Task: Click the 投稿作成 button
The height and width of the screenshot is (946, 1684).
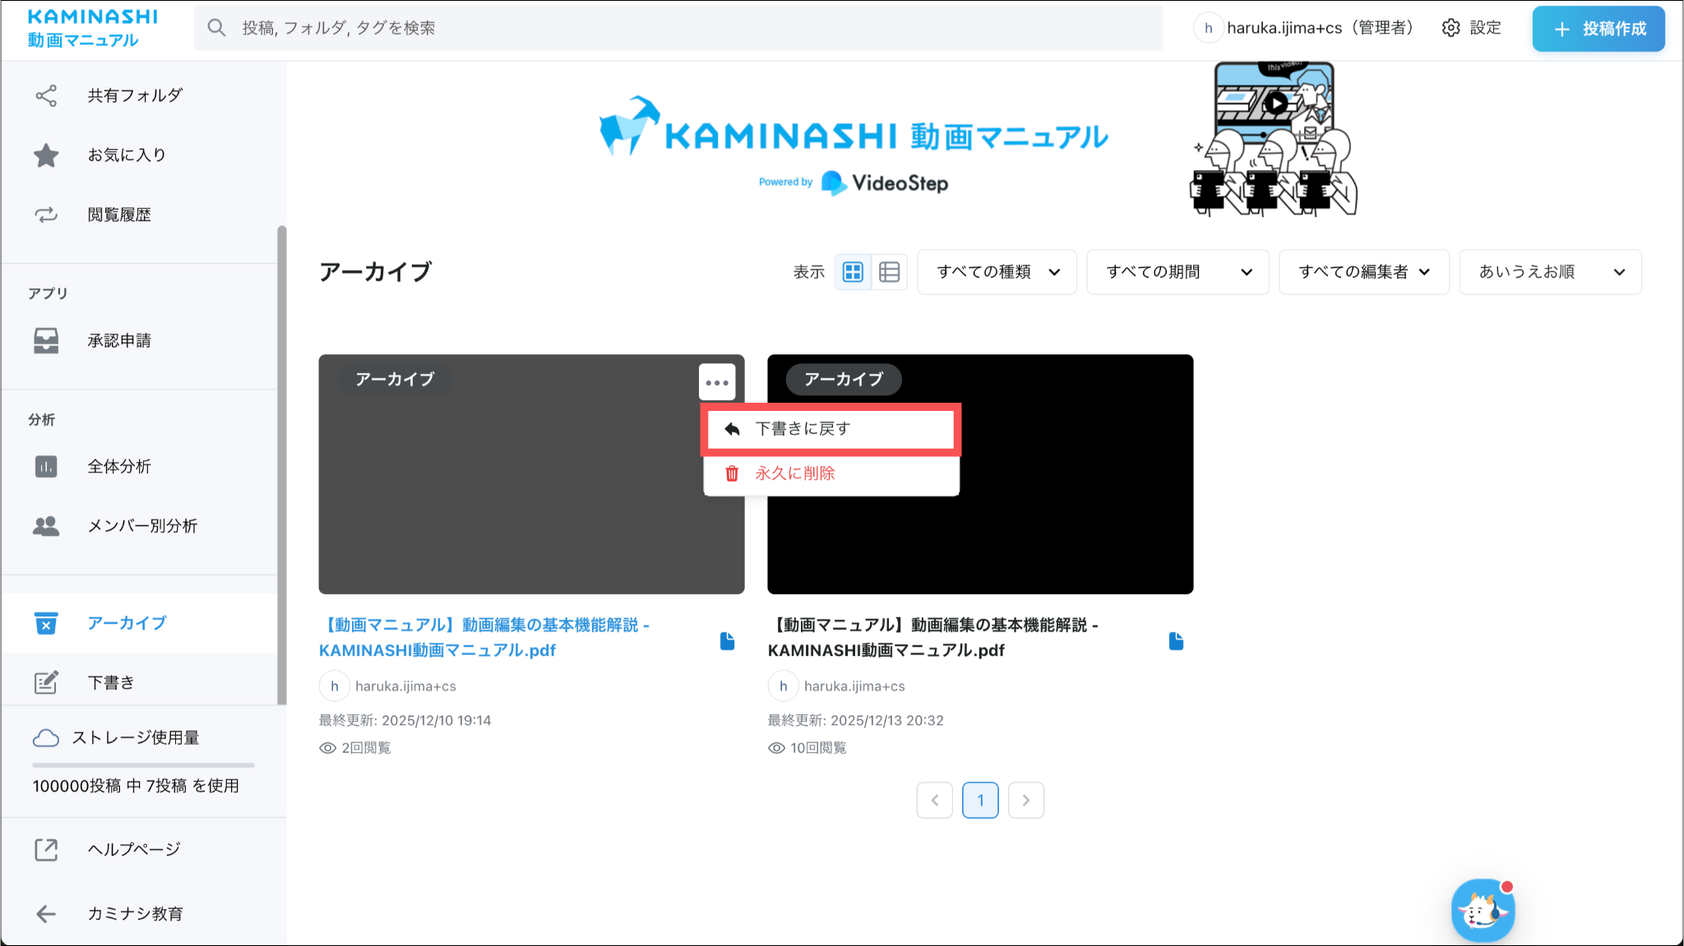Action: 1598,29
